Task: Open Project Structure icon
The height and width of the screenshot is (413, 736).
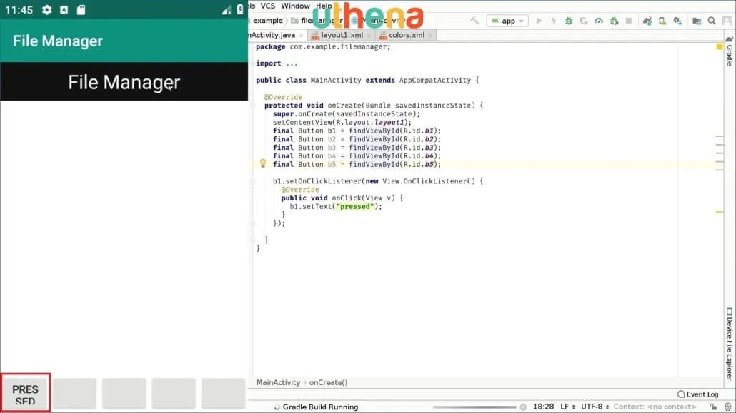Action: 697,21
